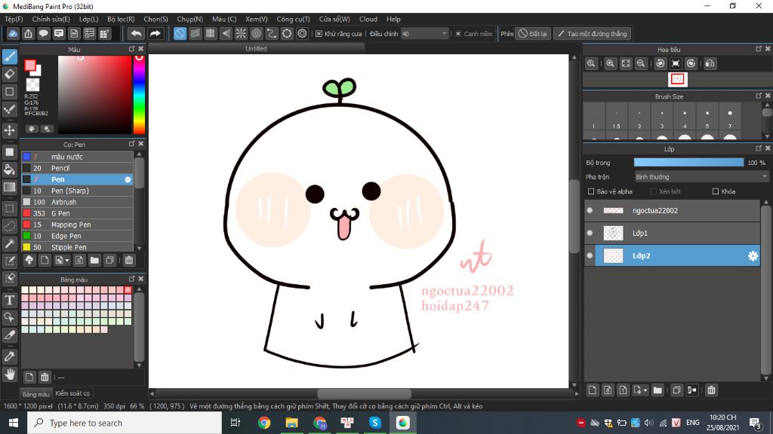Fit canvas to navigator window
Image resolution: width=773 pixels, height=434 pixels.
[626, 63]
